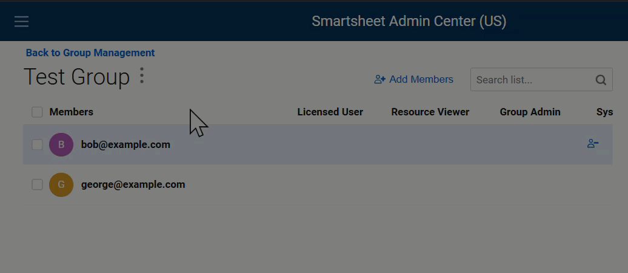
Task: Open the hamburger navigation menu
Action: [x=21, y=21]
